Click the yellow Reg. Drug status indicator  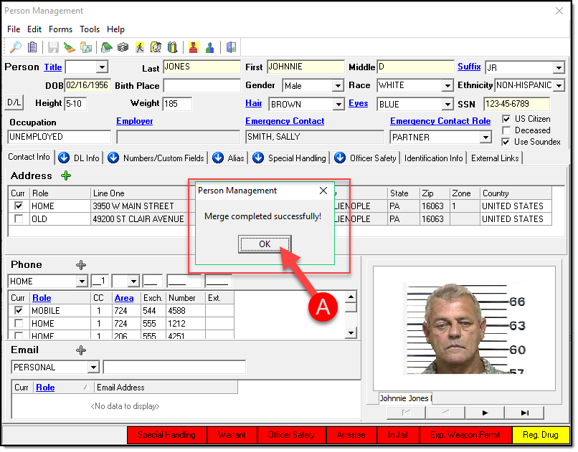[x=541, y=435]
